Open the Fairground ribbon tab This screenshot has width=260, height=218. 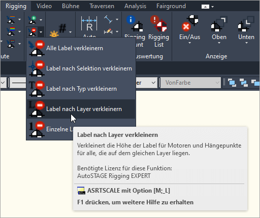click(x=171, y=6)
